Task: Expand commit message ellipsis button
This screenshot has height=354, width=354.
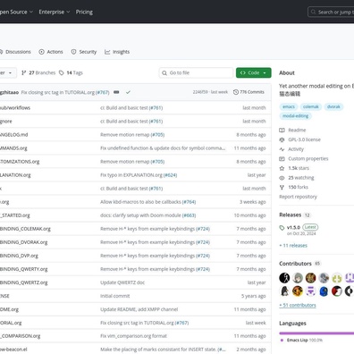Action: 116,92
